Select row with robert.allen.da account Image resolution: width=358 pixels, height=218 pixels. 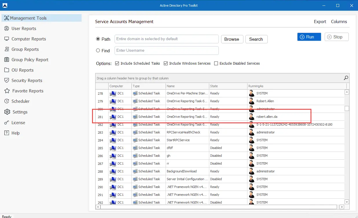(x=220, y=117)
